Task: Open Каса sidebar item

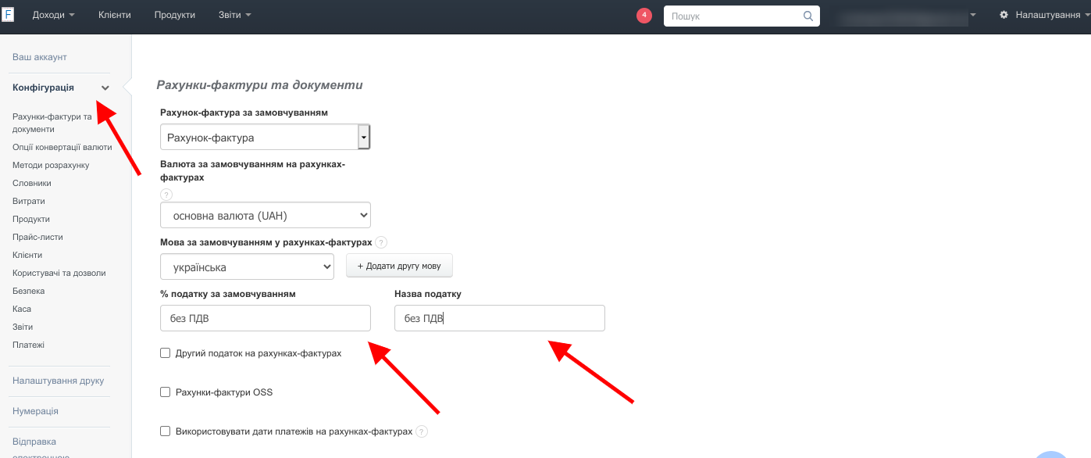Action: 22,309
